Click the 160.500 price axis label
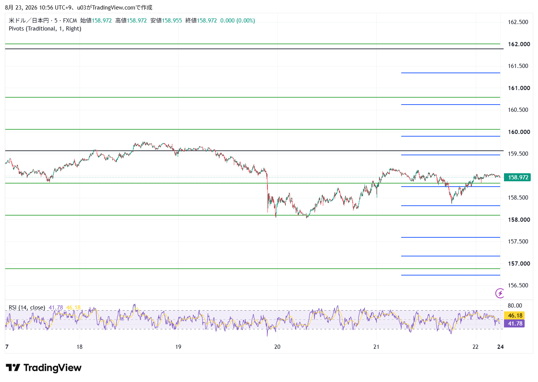The height and width of the screenshot is (382, 538). pyautogui.click(x=518, y=110)
